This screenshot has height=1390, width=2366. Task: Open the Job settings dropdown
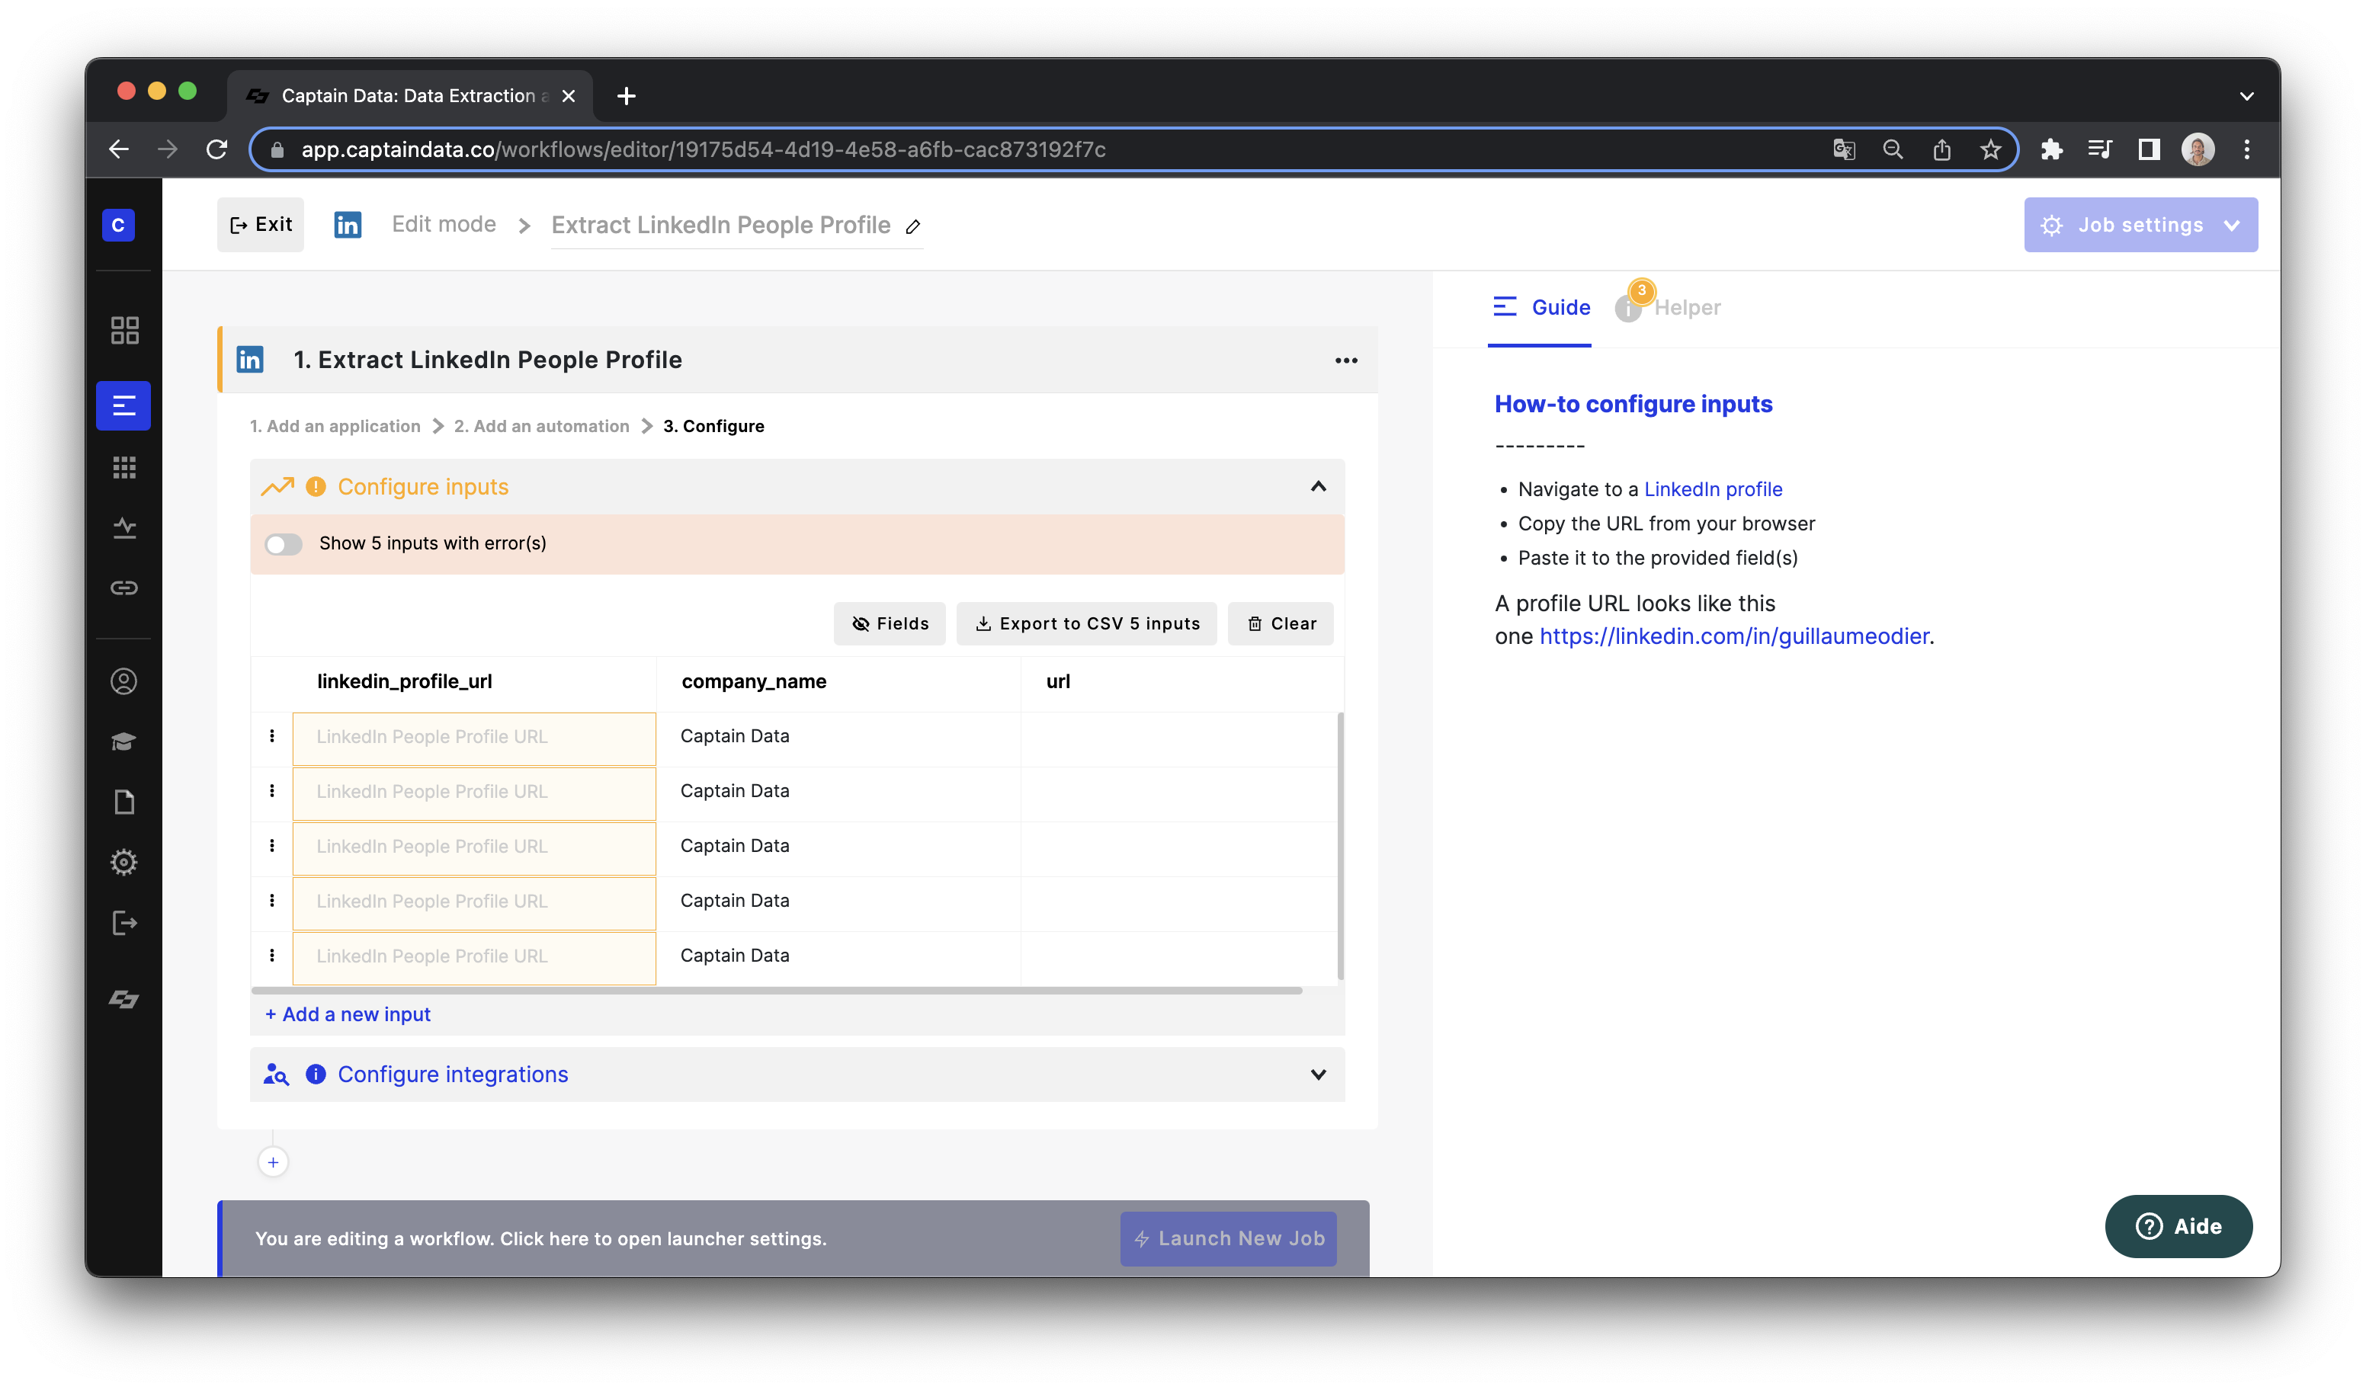(x=2140, y=226)
